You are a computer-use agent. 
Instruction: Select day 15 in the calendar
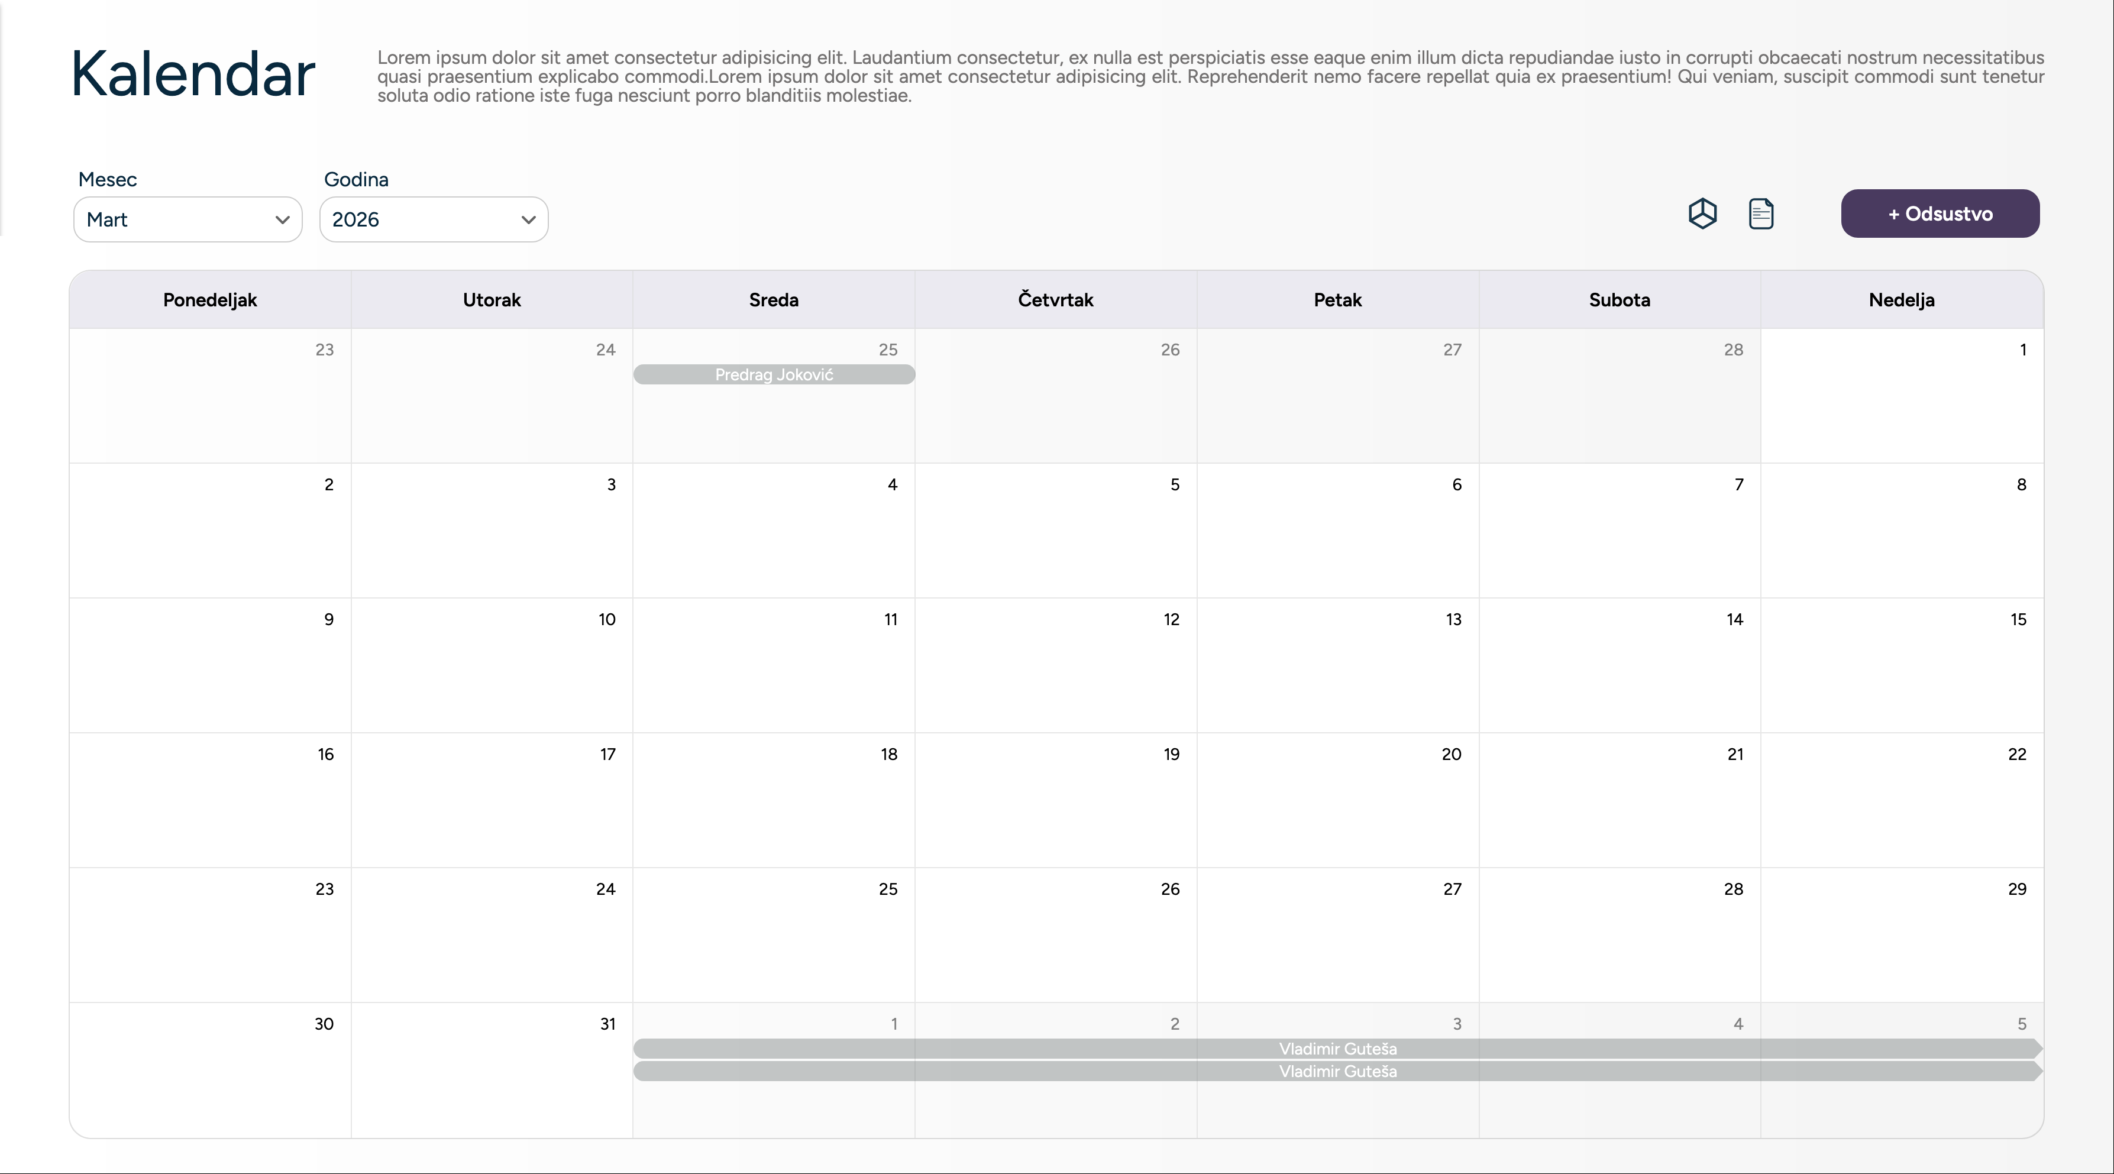pos(1902,665)
